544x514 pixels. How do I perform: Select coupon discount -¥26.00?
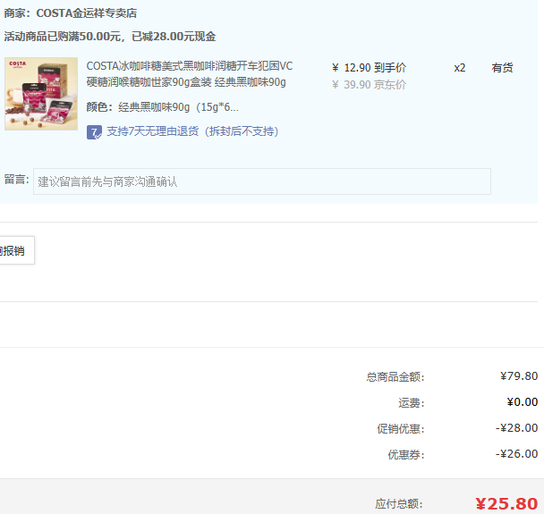point(516,454)
